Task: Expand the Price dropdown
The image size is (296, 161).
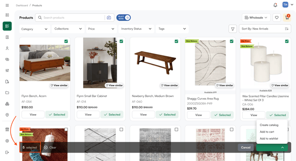Action: 101,29
